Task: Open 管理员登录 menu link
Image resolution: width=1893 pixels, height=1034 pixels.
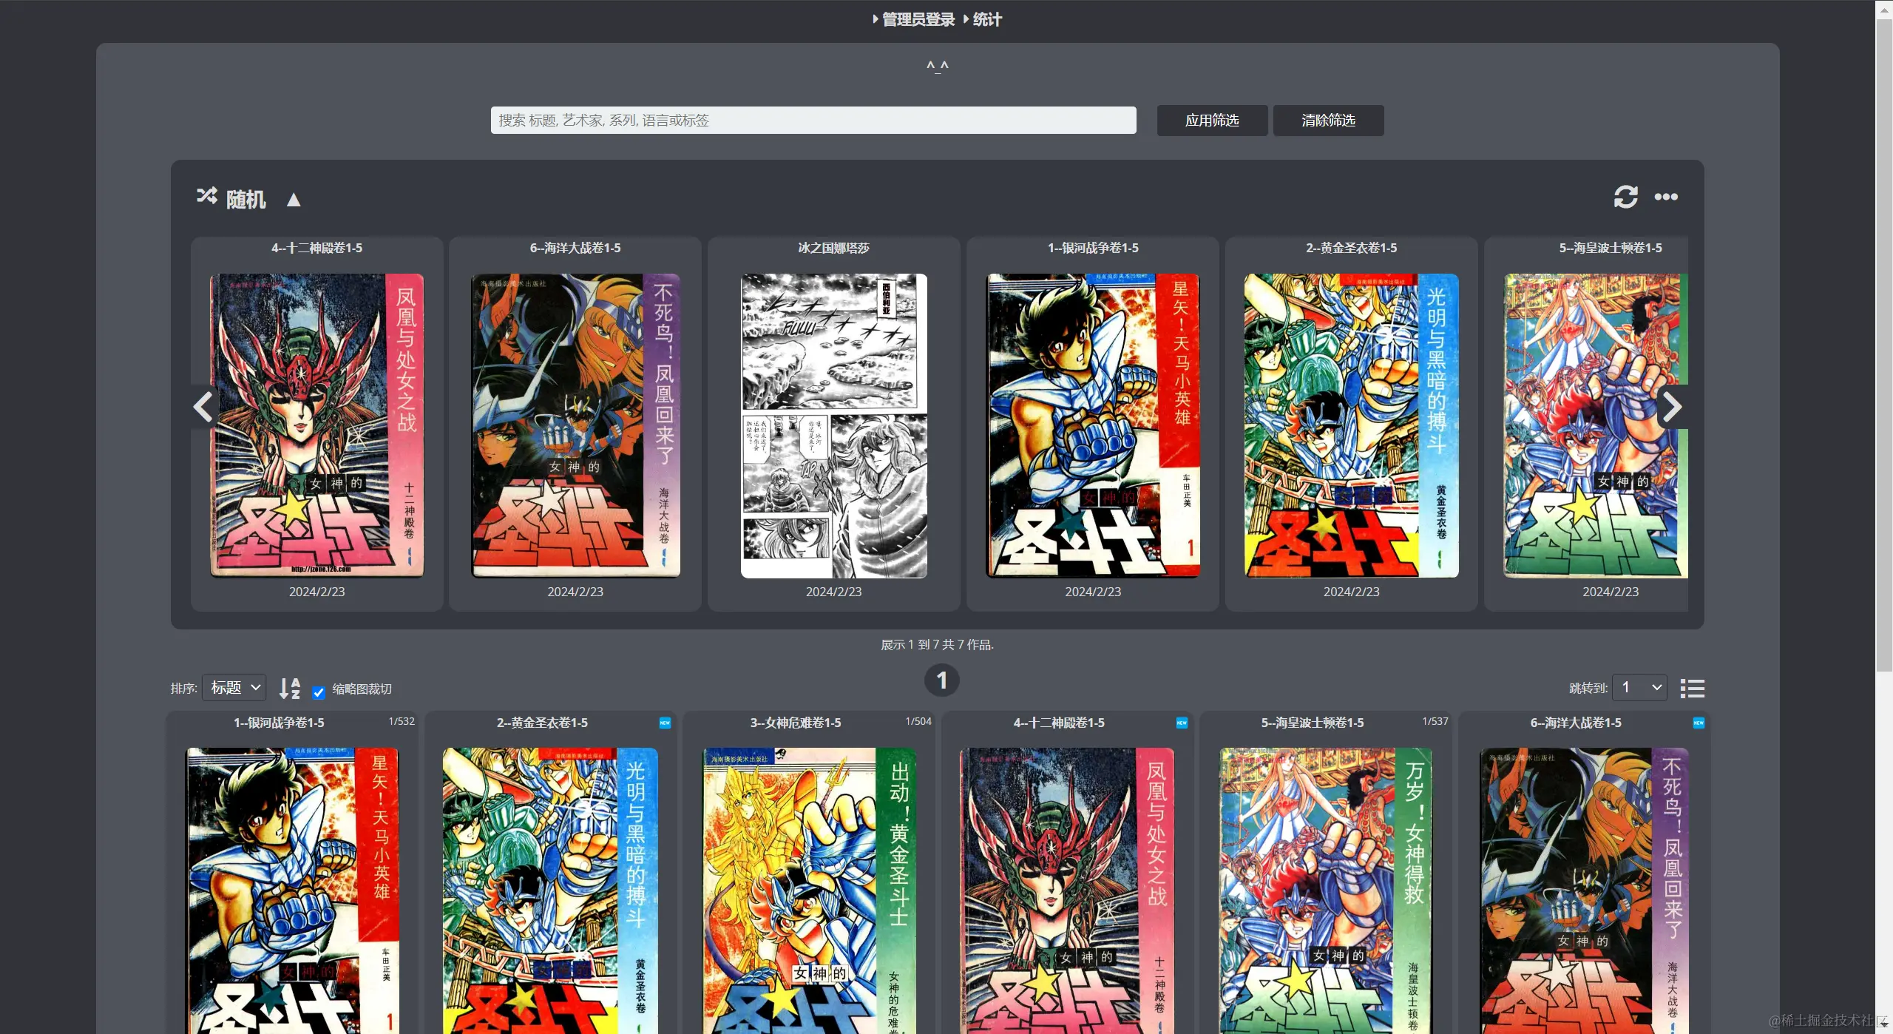Action: (x=918, y=20)
